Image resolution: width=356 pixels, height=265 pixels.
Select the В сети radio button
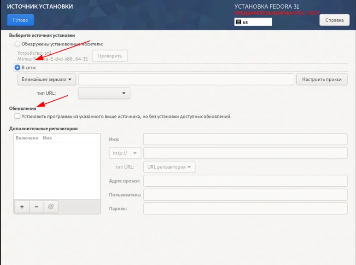(x=17, y=68)
